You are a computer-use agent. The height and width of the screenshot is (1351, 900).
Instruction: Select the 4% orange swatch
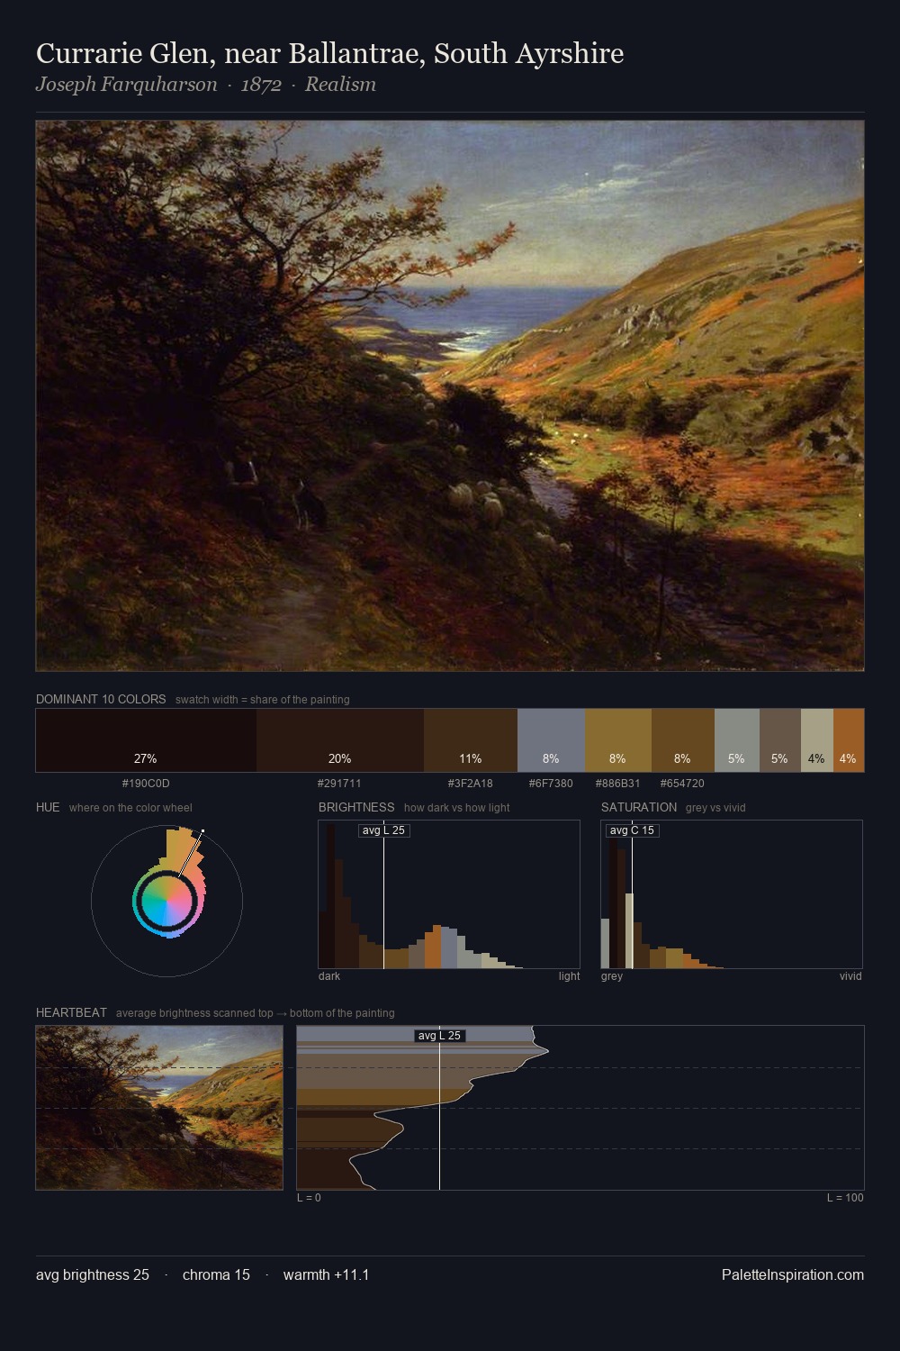[x=849, y=740]
